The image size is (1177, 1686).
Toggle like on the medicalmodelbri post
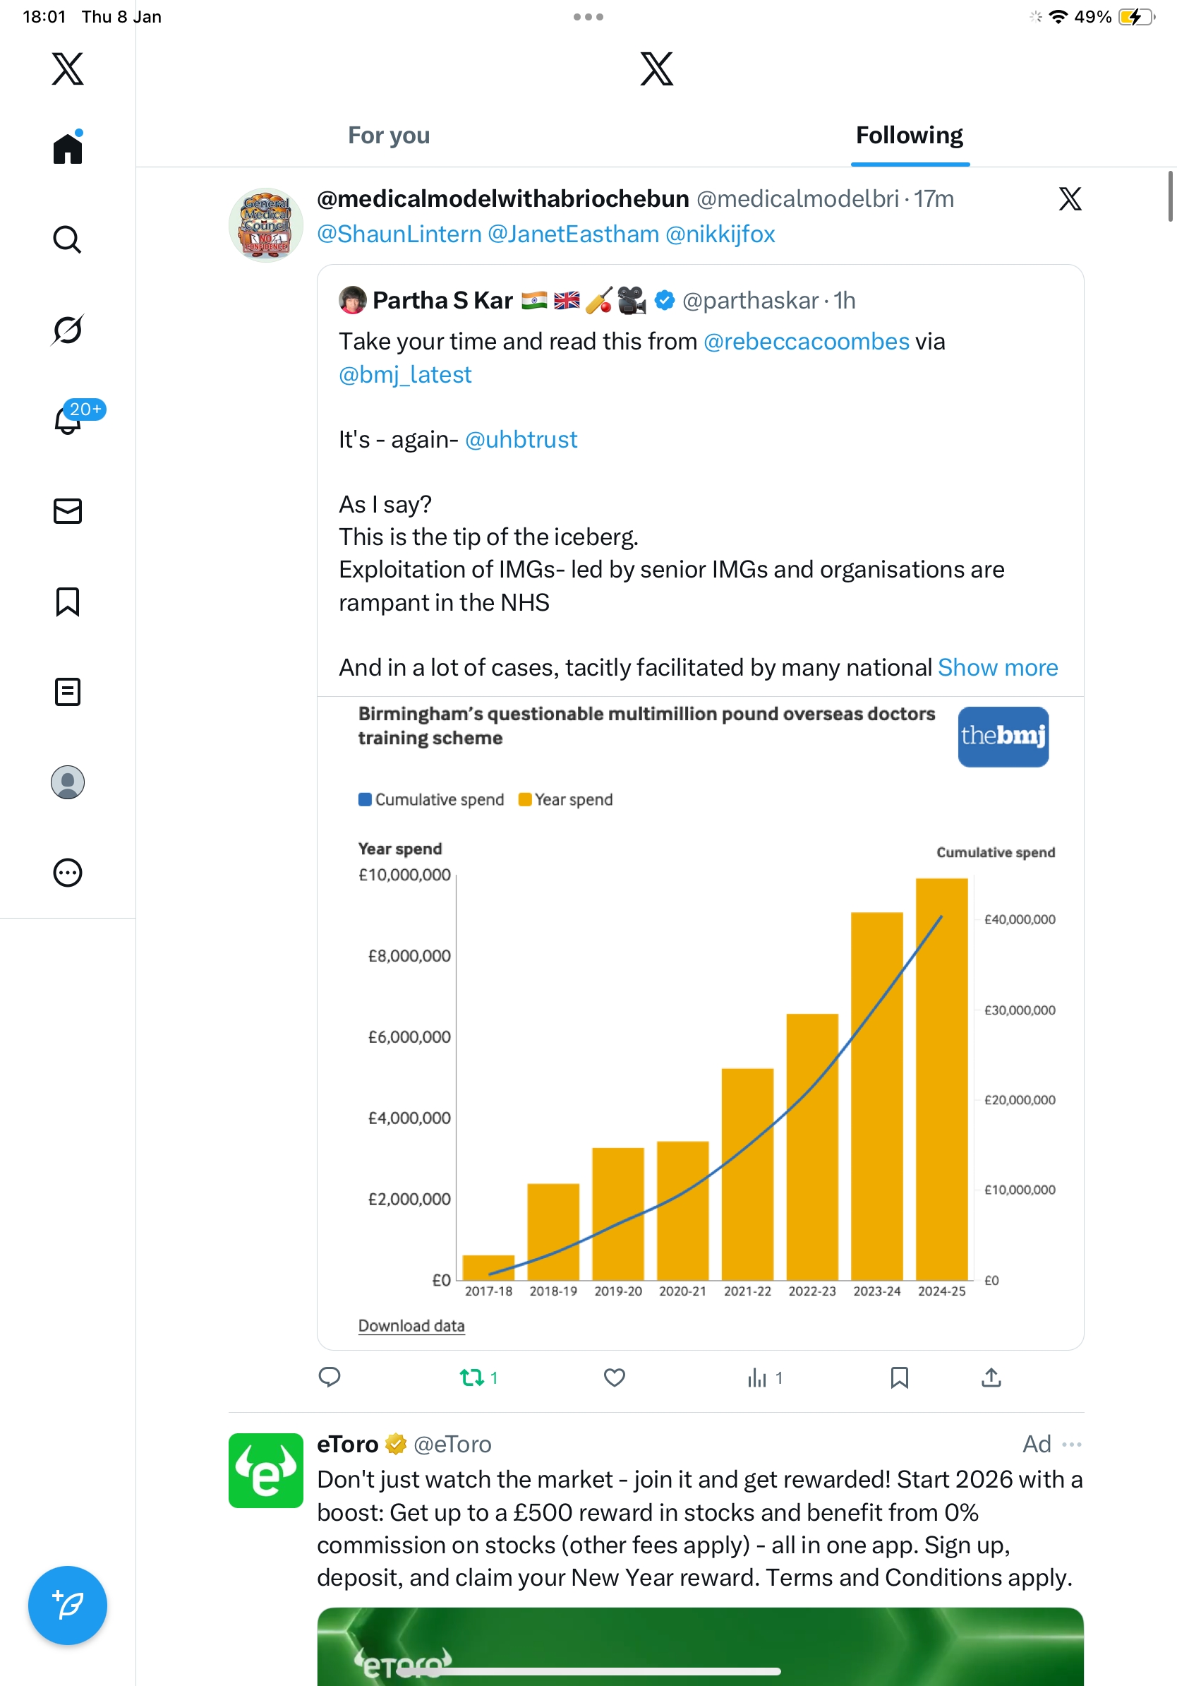tap(614, 1377)
